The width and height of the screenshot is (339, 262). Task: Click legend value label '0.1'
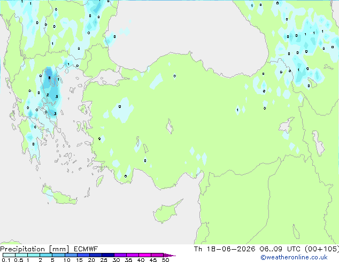[x=6, y=260]
